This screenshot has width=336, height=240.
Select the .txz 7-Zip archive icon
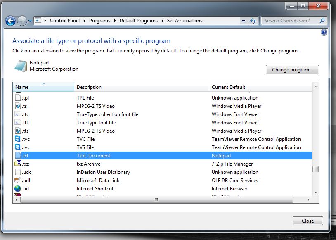click(18, 164)
